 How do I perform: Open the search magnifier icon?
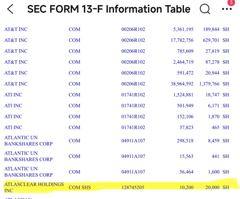tap(205, 9)
